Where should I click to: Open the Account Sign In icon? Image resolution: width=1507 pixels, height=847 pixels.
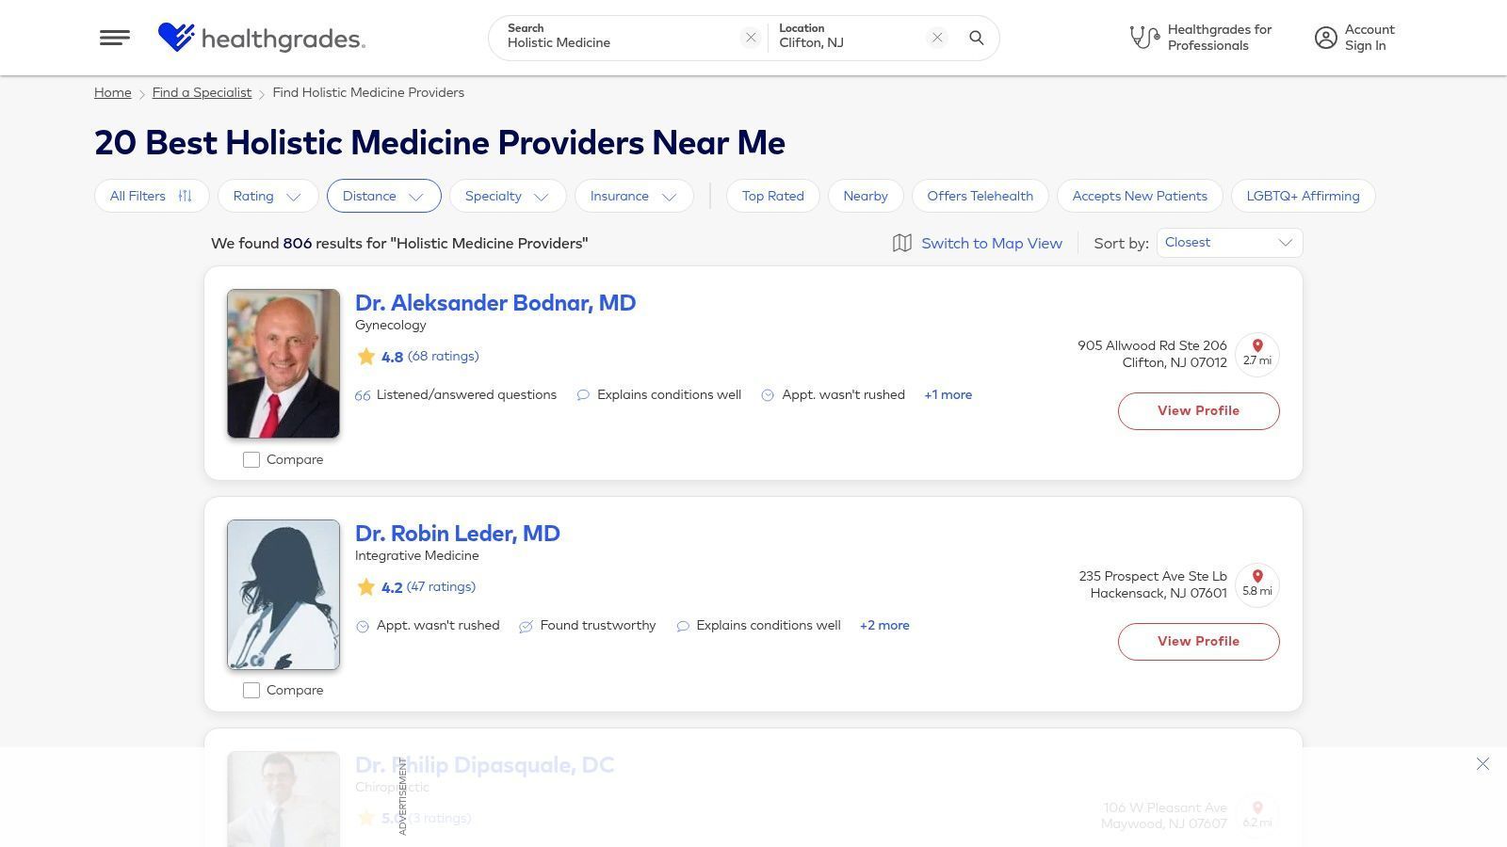click(1326, 38)
